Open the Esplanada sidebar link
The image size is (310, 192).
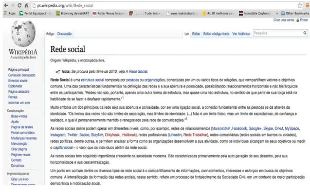15,86
